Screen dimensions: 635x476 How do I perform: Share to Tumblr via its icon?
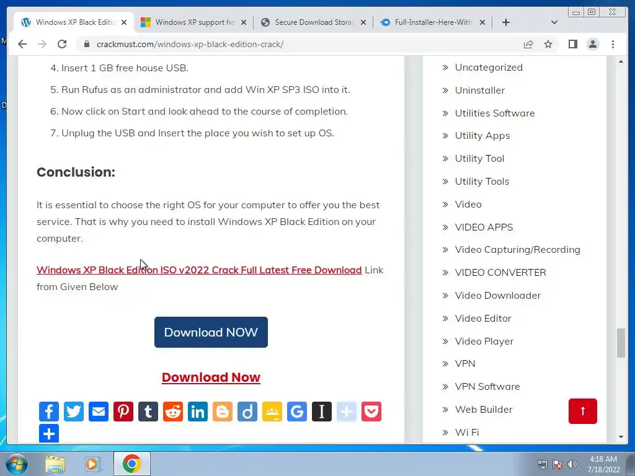click(148, 412)
